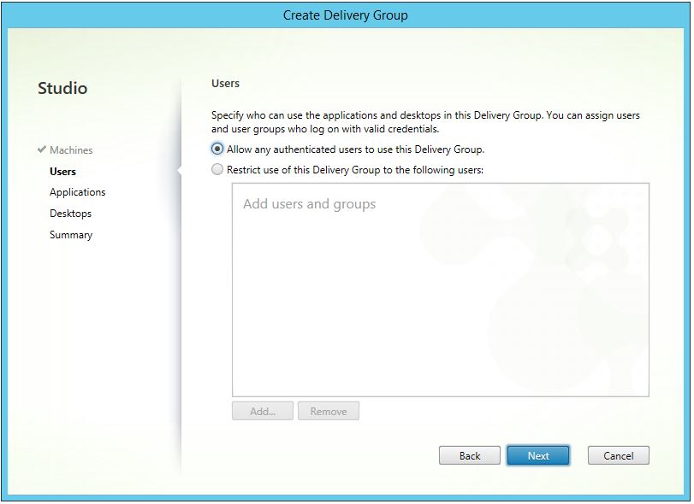Click the Create Delivery Group title bar
Screen dimensions: 694x504
click(346, 15)
